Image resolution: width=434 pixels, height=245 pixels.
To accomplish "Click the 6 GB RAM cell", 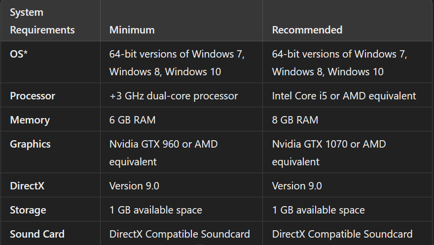I will (132, 120).
